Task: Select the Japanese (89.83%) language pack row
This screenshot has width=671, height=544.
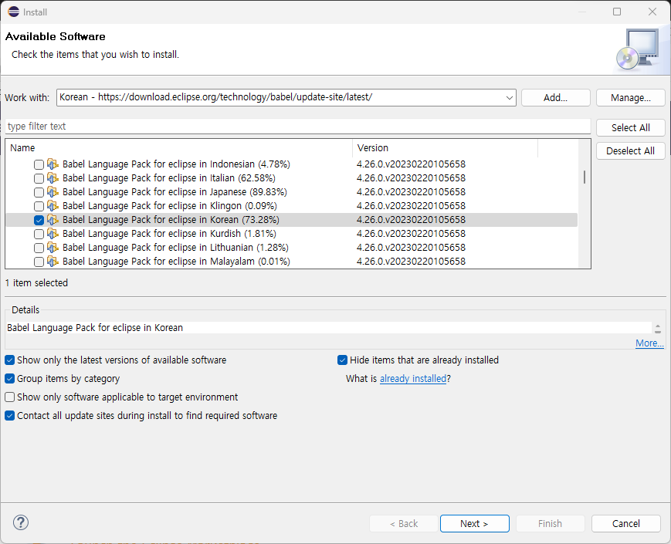Action: [x=291, y=192]
